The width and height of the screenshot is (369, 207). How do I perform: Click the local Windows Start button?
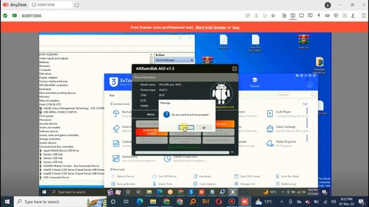tap(7, 202)
